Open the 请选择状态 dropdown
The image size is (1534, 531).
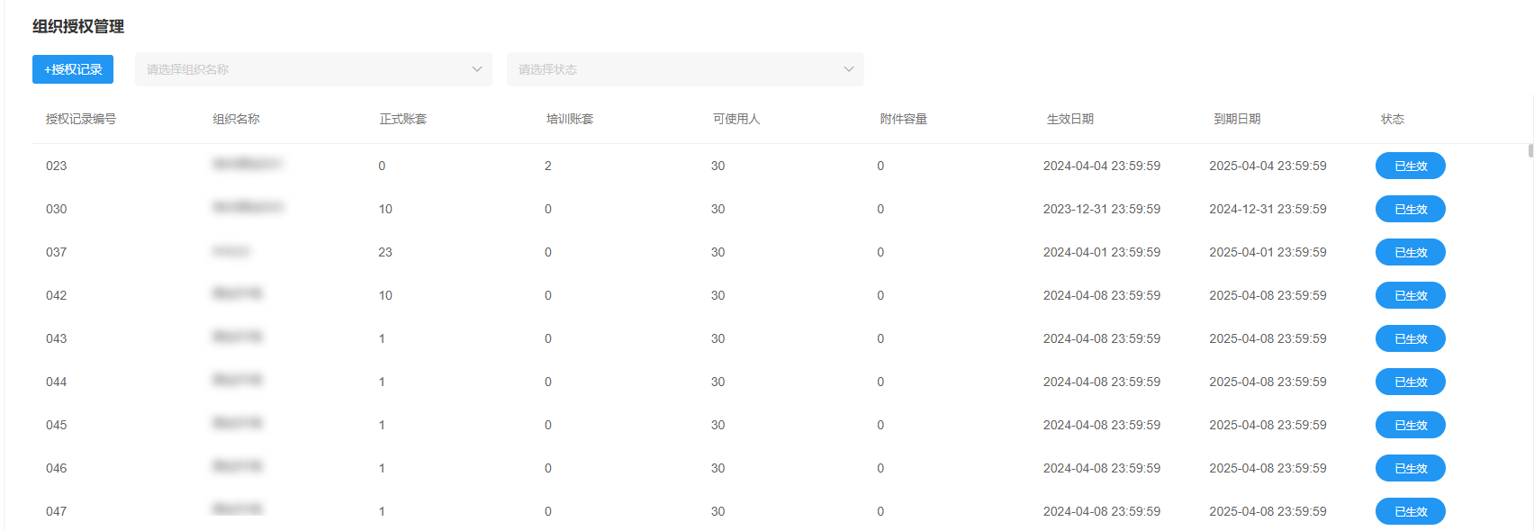[x=673, y=69]
